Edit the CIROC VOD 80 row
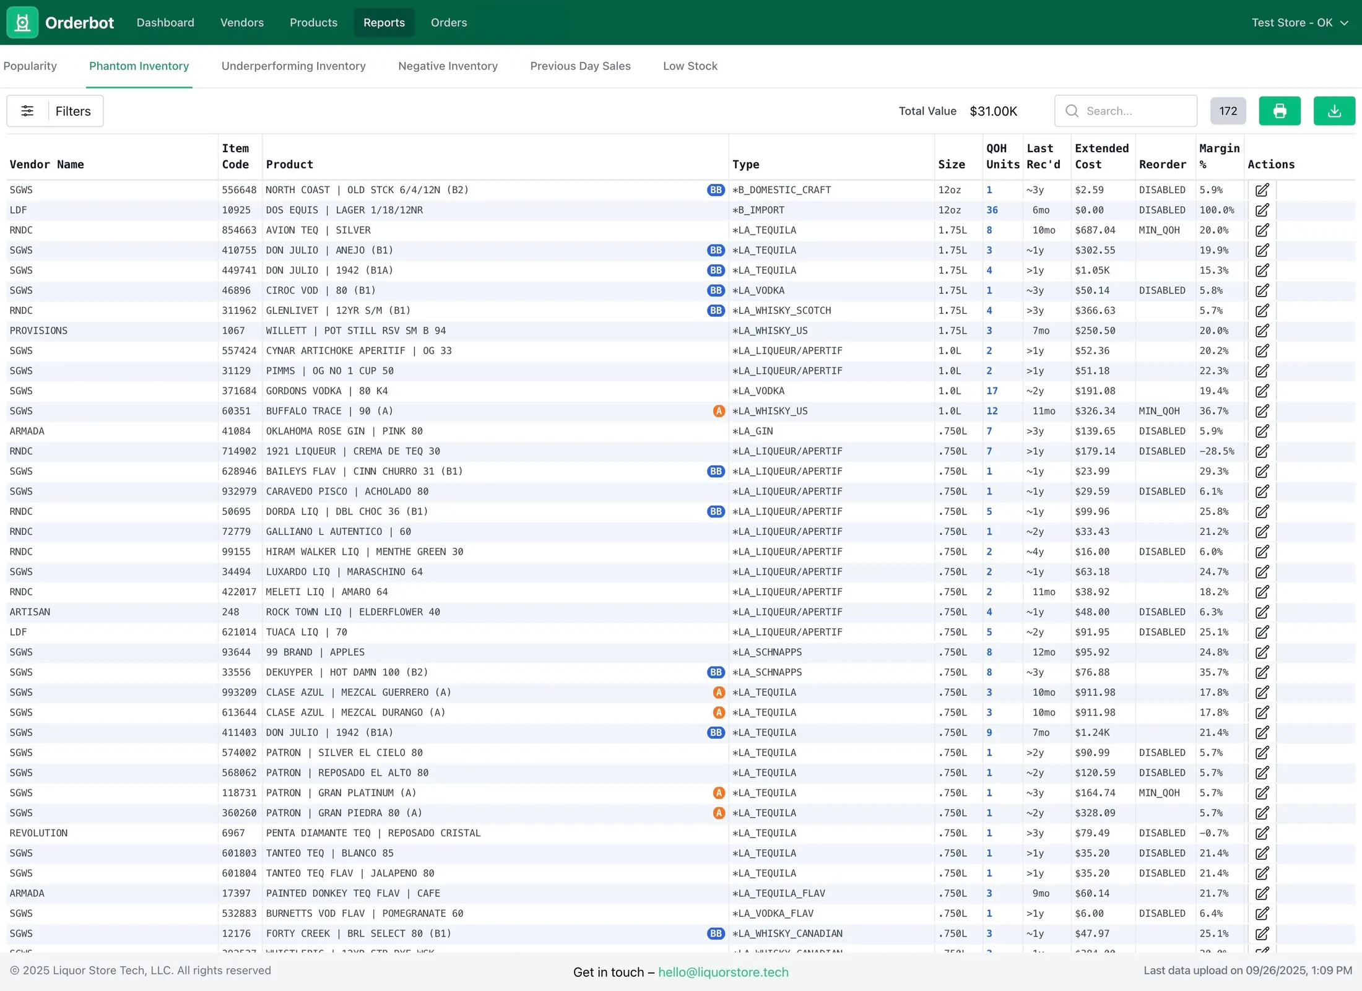This screenshot has width=1362, height=991. (1262, 290)
